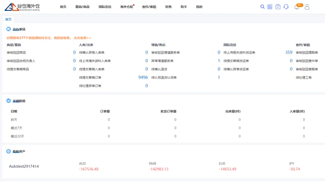This screenshot has width=325, height=182.
Task: Click the 待办事项 section icon
Action: tap(9, 29)
